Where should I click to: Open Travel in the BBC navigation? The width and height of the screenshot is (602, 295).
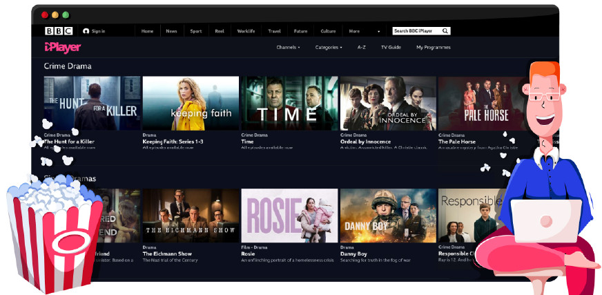275,31
